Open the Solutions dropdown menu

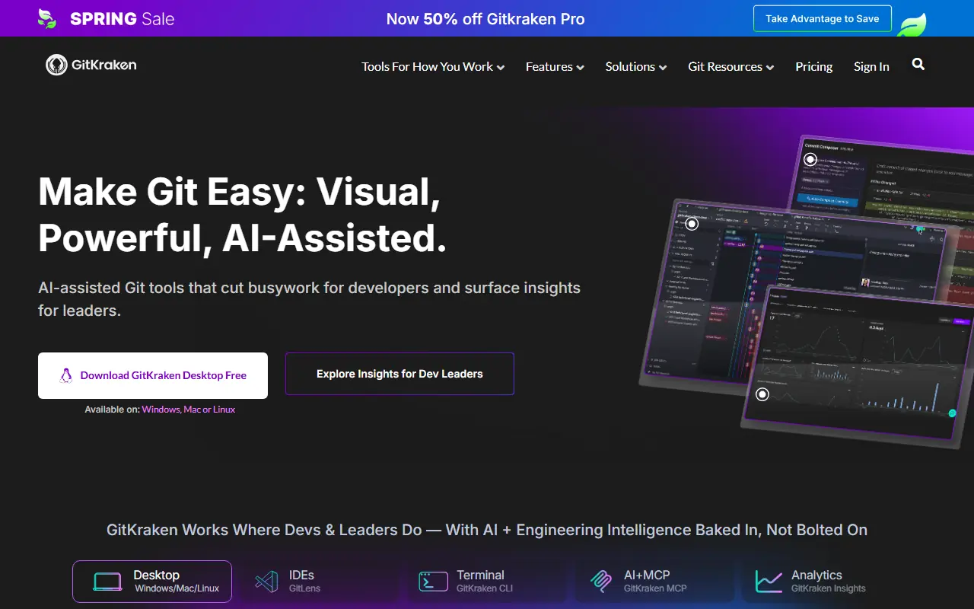point(635,67)
